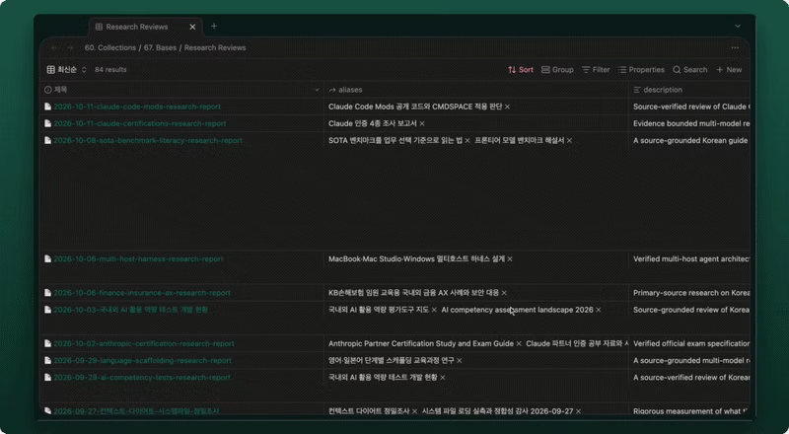The image size is (789, 434).
Task: Open 2026-10-11-claude-certifications-research-report note
Action: pyautogui.click(x=140, y=124)
